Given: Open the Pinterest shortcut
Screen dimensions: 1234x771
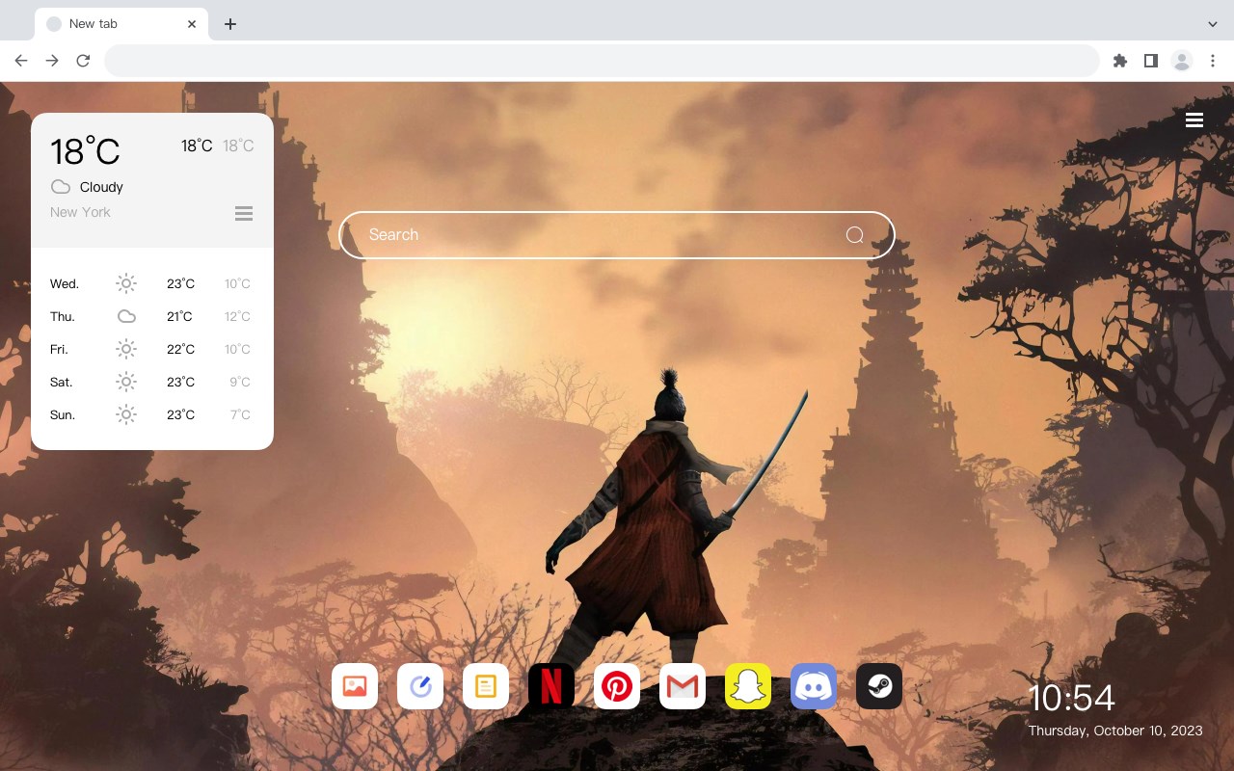Looking at the screenshot, I should 617,686.
